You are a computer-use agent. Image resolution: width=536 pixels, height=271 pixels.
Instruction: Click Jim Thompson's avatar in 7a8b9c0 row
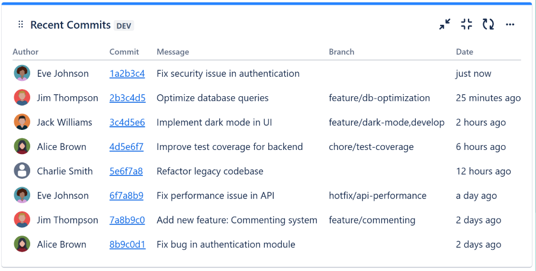pyautogui.click(x=23, y=220)
